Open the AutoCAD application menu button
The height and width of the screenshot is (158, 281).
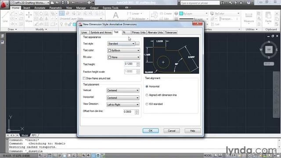[x=4, y=4]
